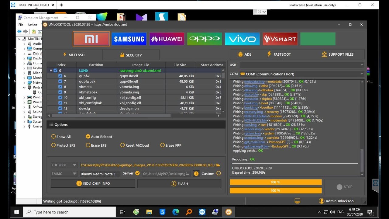Open TeamViewer from the taskbar
Screen dimensions: 389x219
tap(202, 212)
